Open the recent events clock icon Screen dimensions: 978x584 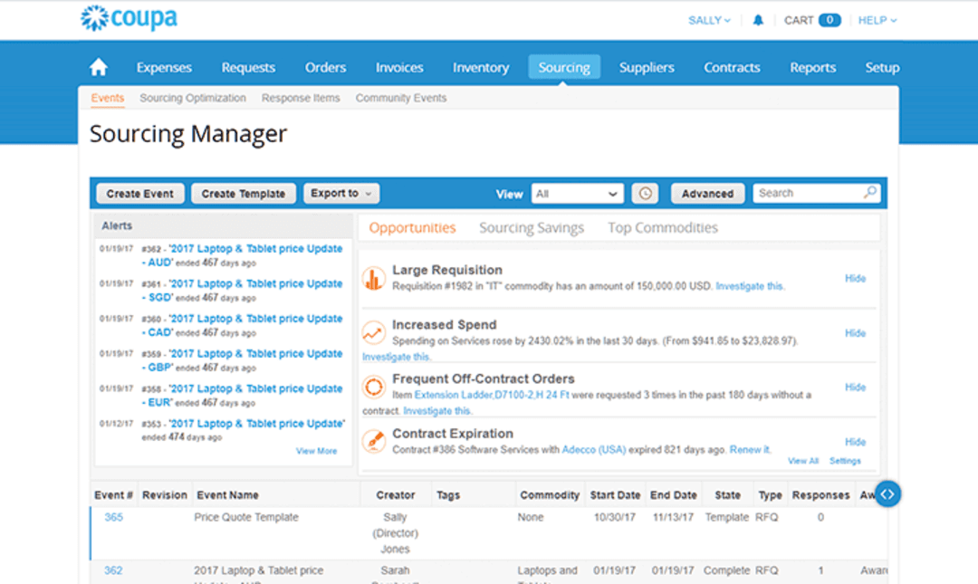(645, 193)
